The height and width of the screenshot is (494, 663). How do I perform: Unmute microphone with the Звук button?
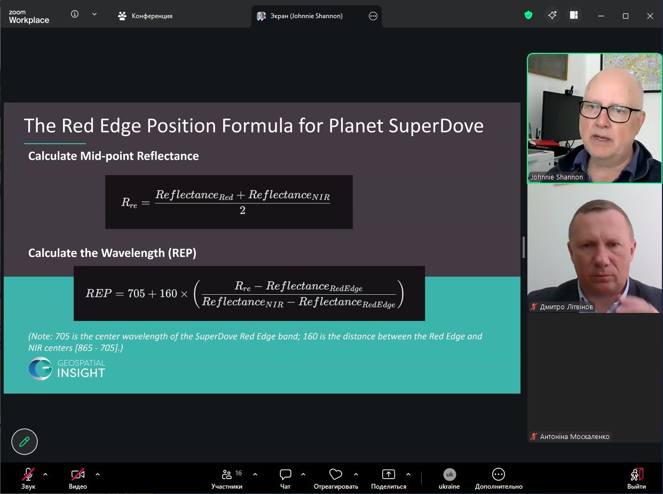coord(28,479)
